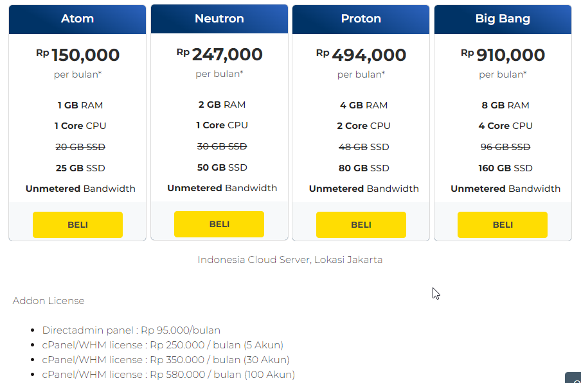Click the Rp 247,000 Neutron price
581x383 pixels.
click(219, 55)
